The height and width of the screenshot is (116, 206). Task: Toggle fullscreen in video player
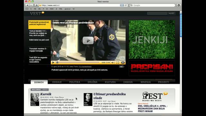click(118, 63)
